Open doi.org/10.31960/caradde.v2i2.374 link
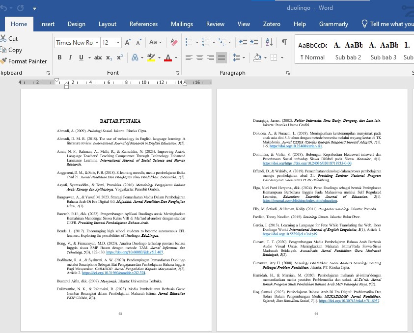Image resolution: width=414 pixels, height=333 pixels. [x=113, y=273]
